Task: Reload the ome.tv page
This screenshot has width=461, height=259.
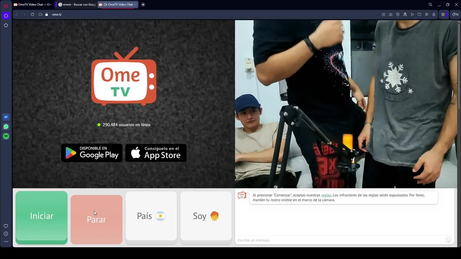Action: (x=32, y=14)
